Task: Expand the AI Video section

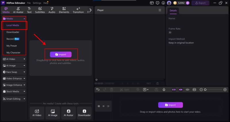Action: pos(14,59)
